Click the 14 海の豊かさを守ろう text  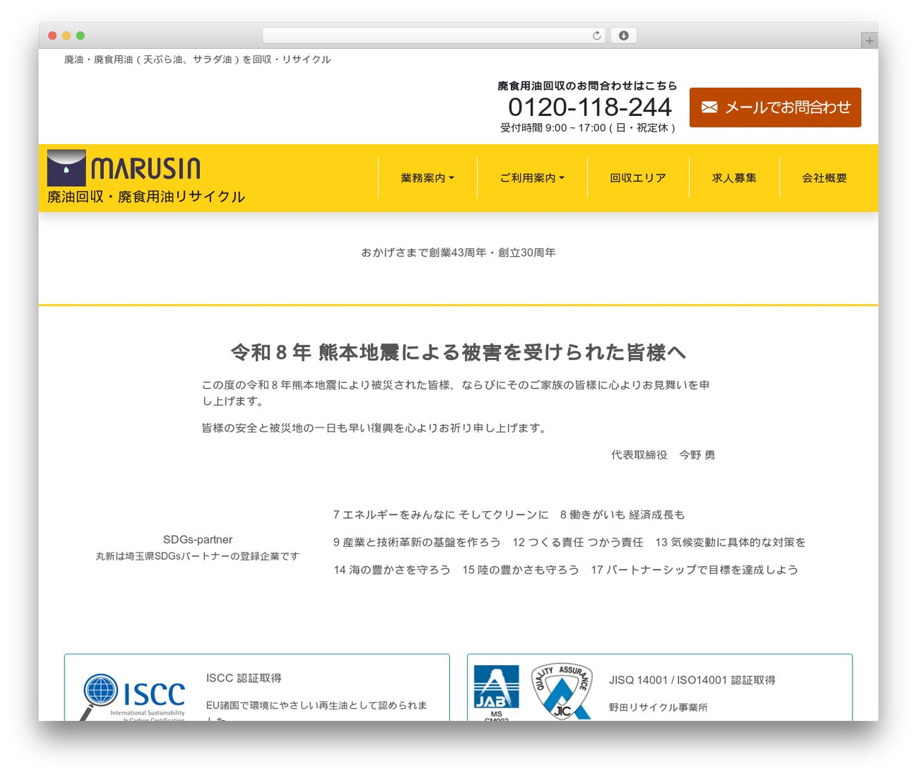point(392,570)
